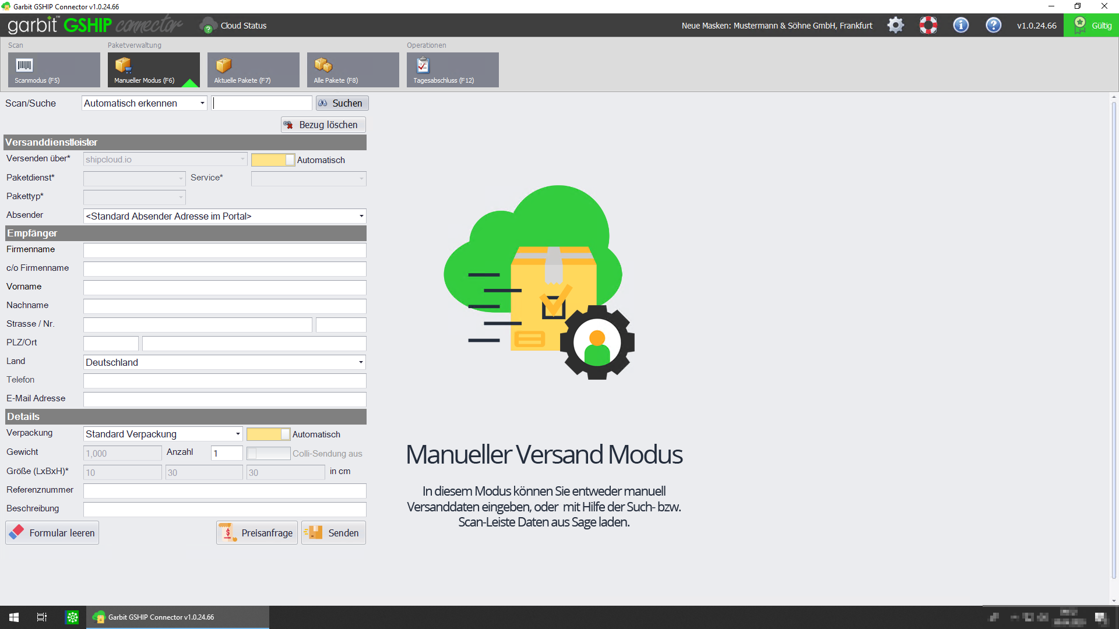Click the Senden button

tap(333, 533)
